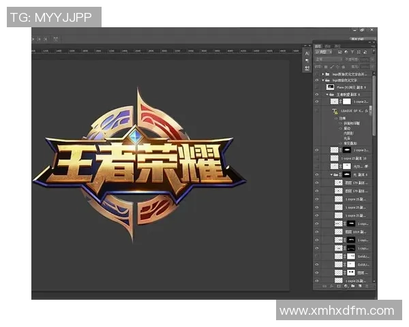Hide the 光 副本 group

(317, 174)
